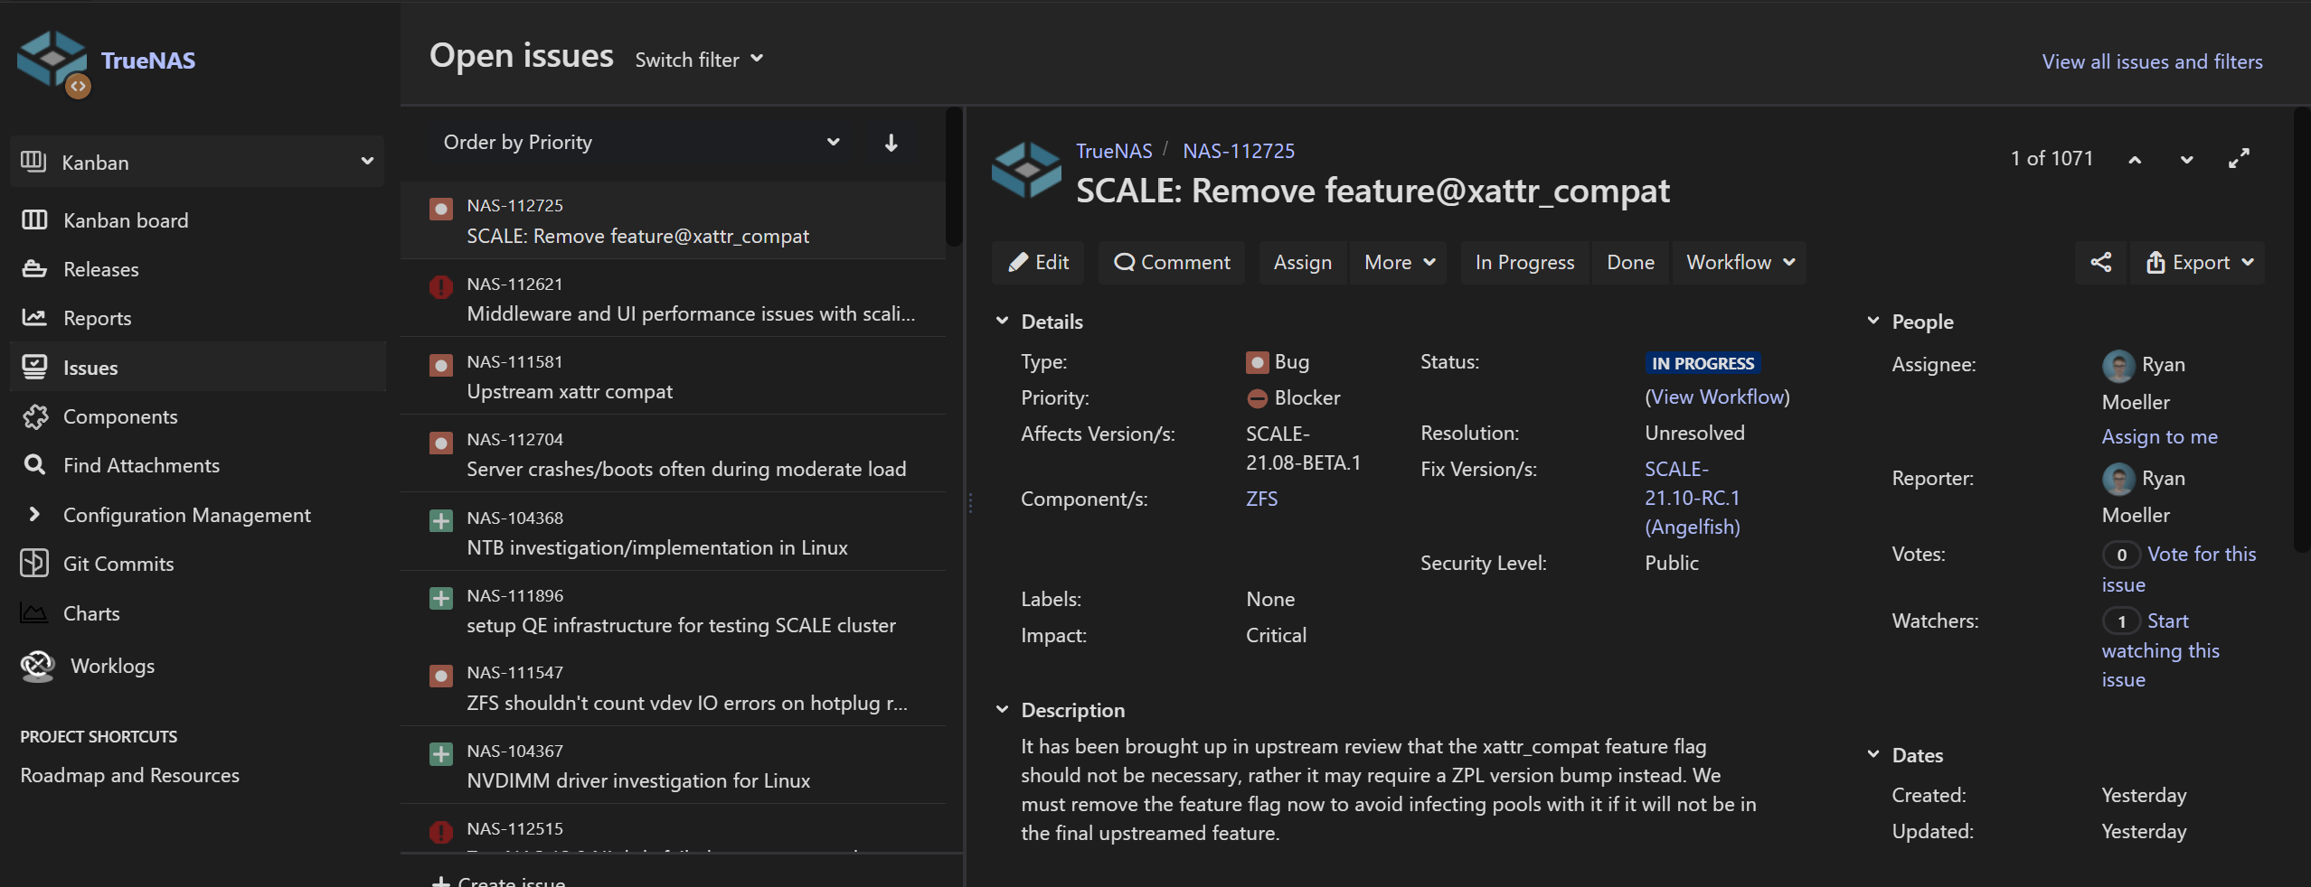Viewport: 2311px width, 887px height.
Task: Click the Edit issue button
Action: 1039,263
